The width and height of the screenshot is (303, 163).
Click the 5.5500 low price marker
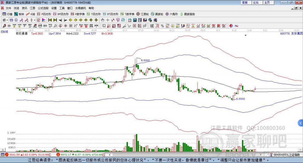[x=240, y=99]
